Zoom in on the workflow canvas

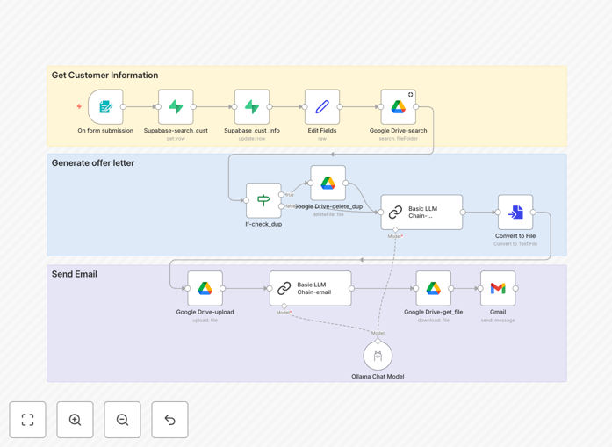click(x=75, y=420)
